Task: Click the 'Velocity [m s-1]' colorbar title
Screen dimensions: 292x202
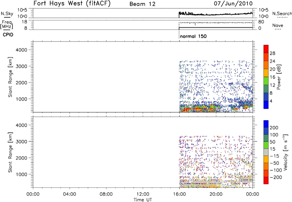Action: 285,152
